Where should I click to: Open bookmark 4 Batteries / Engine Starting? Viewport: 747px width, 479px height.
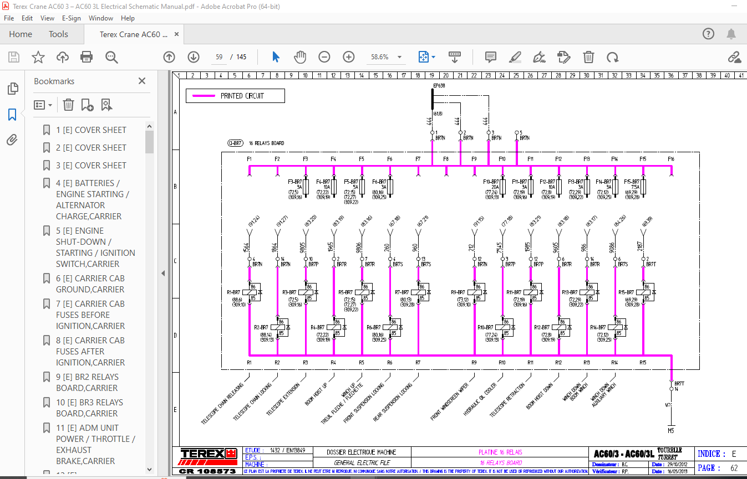point(93,199)
